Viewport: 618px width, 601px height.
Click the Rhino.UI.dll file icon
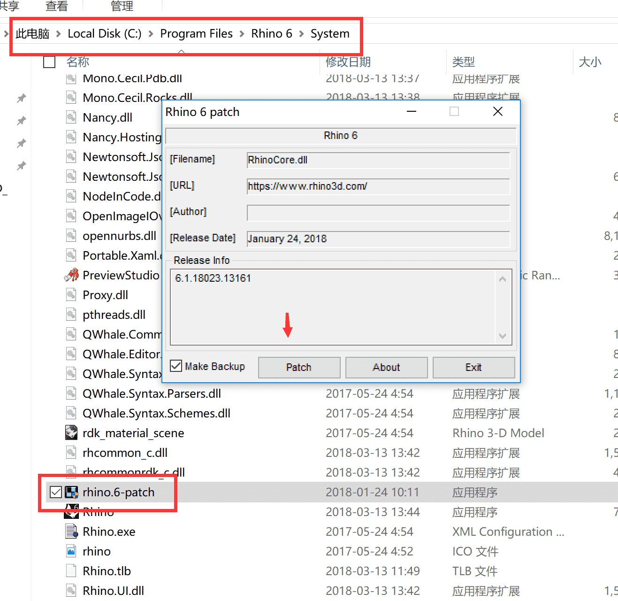coord(71,591)
